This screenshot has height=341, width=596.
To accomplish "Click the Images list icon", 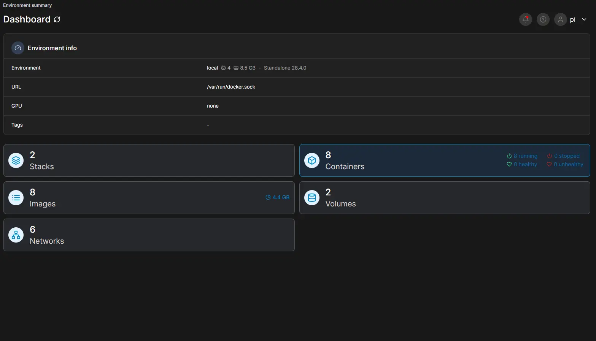I will (16, 197).
